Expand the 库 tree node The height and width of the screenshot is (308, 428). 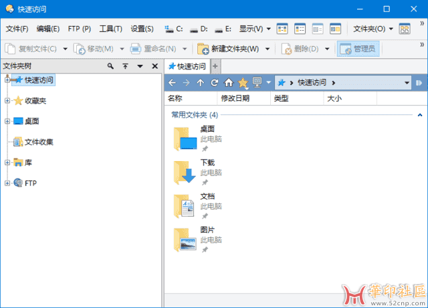click(x=7, y=162)
